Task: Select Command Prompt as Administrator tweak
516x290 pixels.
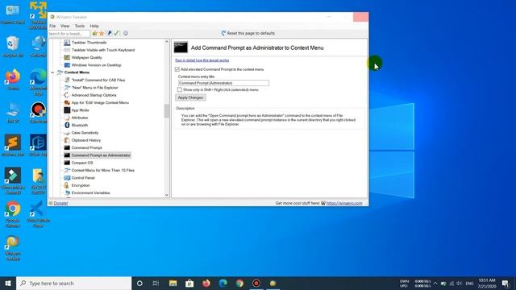Action: tap(101, 155)
